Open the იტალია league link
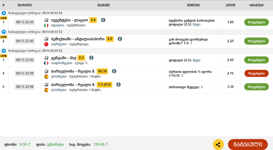The height and width of the screenshot is (150, 273). coord(58,25)
